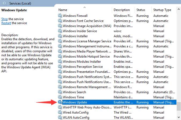Click the gear icon beside Windows Time
Viewport: 181px width, 120px height.
[x=60, y=97]
